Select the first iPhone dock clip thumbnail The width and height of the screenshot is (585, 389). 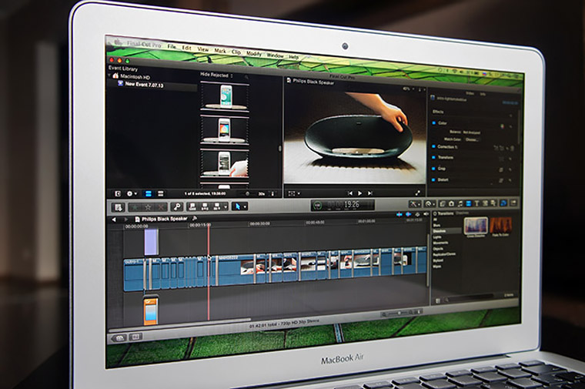225,96
